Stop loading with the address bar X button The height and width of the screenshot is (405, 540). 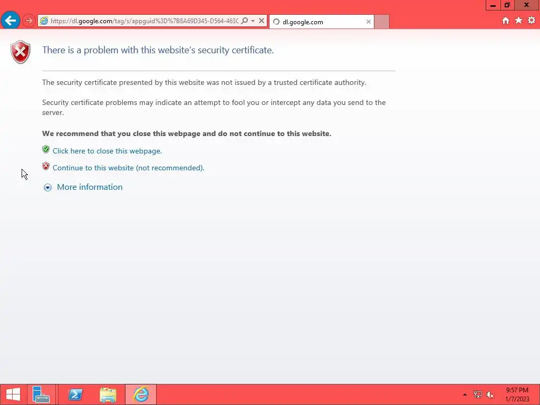click(x=262, y=21)
